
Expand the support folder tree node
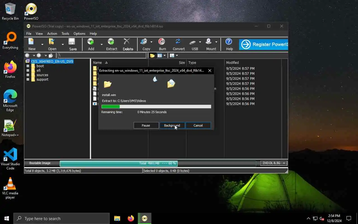(28, 80)
